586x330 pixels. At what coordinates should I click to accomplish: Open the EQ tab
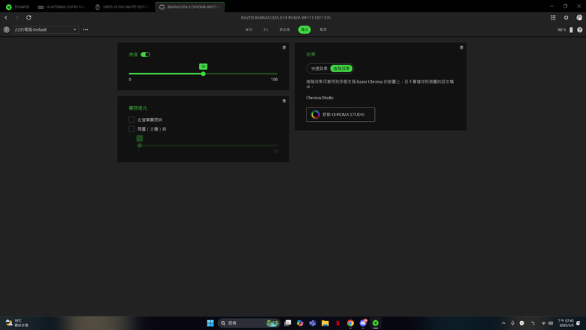(x=266, y=29)
